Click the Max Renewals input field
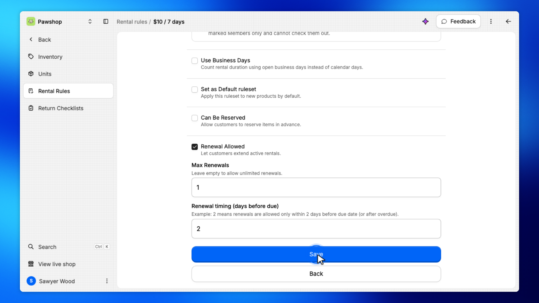Screen dimensions: 539x303 point(316,187)
